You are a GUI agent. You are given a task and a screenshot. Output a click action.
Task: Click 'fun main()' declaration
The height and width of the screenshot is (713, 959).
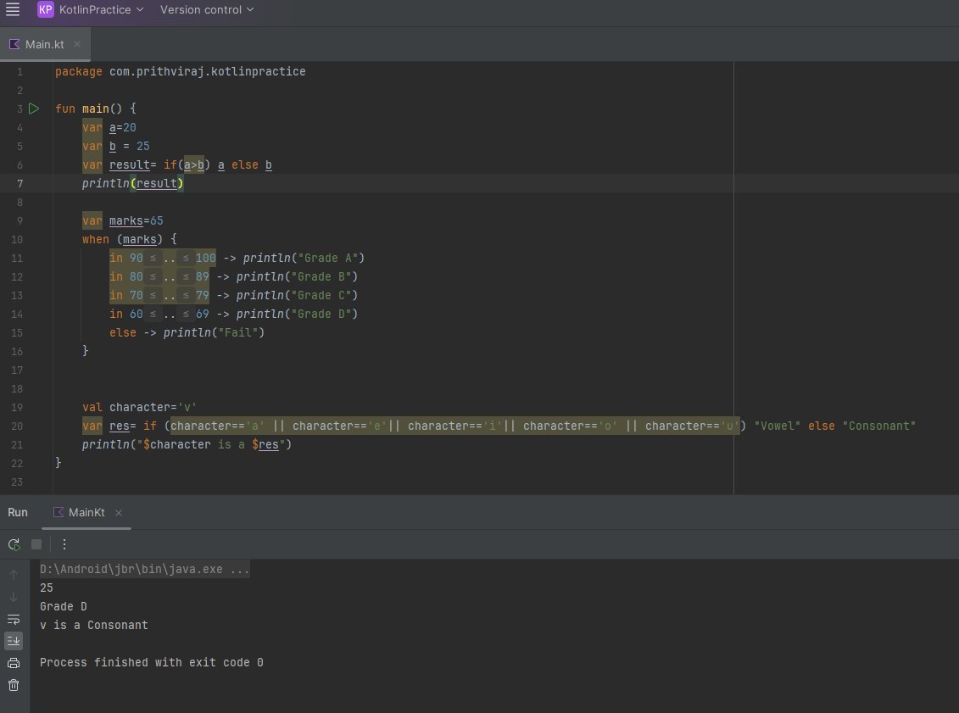[96, 109]
